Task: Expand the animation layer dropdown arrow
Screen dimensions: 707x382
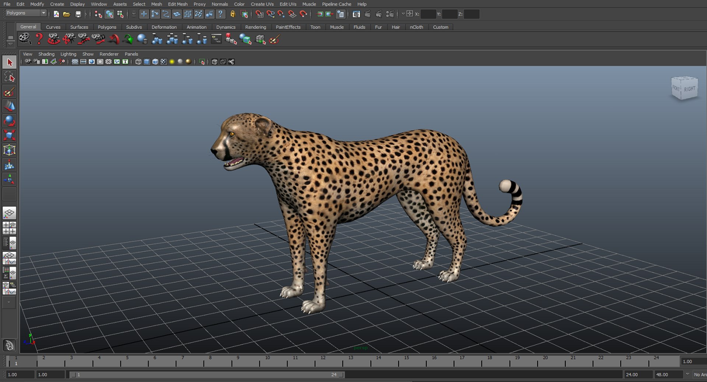Action: click(x=687, y=374)
